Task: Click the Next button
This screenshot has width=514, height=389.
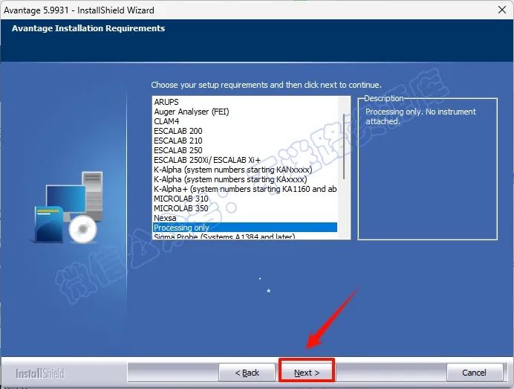Action: 307,373
